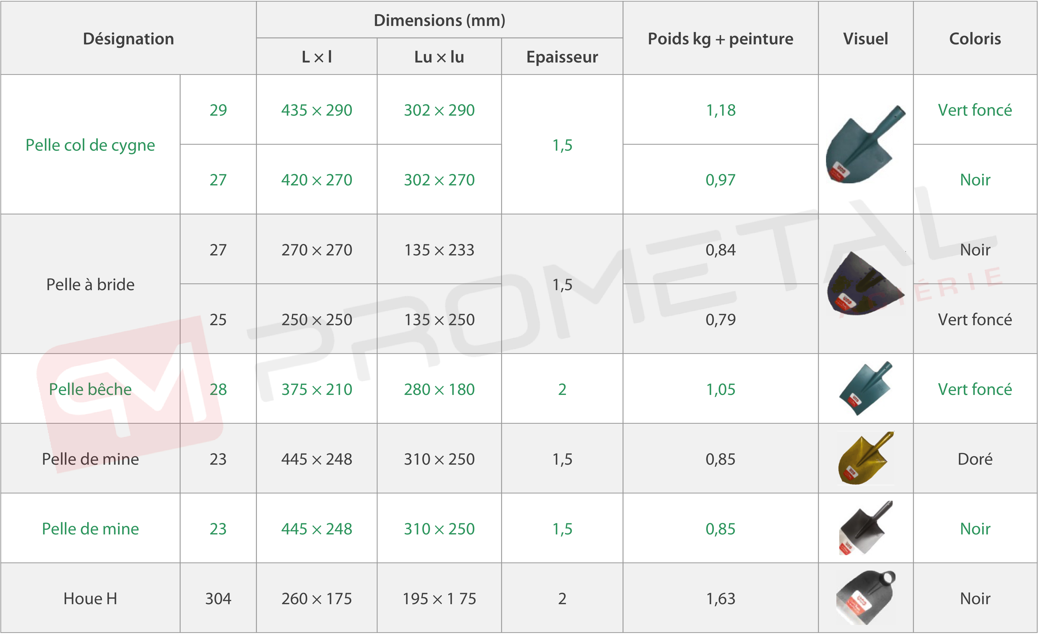Select the 435 × 290 dimension cell
The width and height of the screenshot is (1038, 634).
pos(316,110)
